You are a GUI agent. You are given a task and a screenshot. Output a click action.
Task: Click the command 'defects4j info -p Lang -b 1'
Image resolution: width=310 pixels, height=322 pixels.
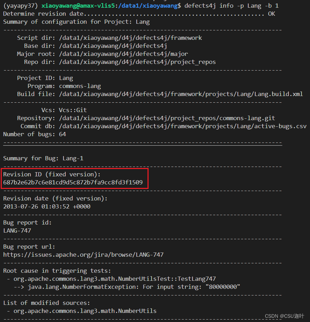click(x=232, y=6)
